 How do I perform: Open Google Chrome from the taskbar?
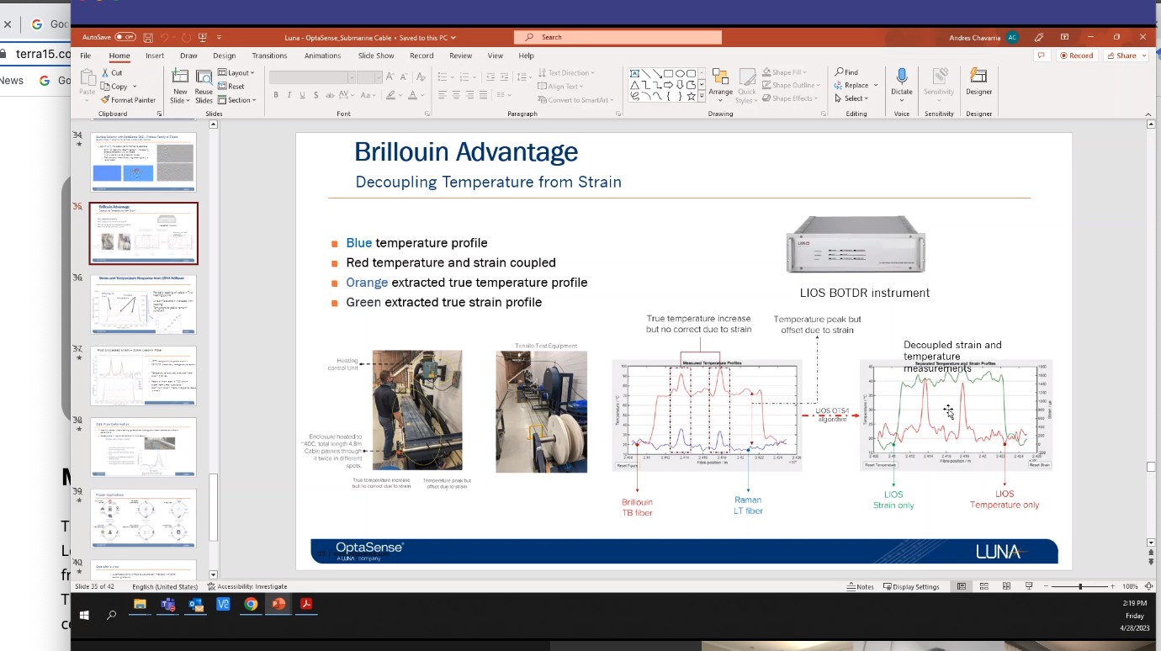(251, 604)
